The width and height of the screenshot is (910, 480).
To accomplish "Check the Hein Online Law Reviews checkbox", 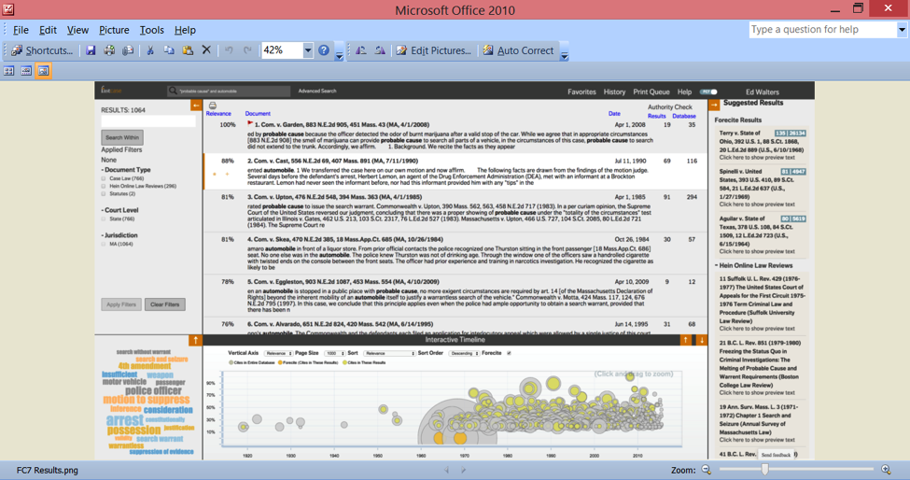I will pyautogui.click(x=104, y=187).
